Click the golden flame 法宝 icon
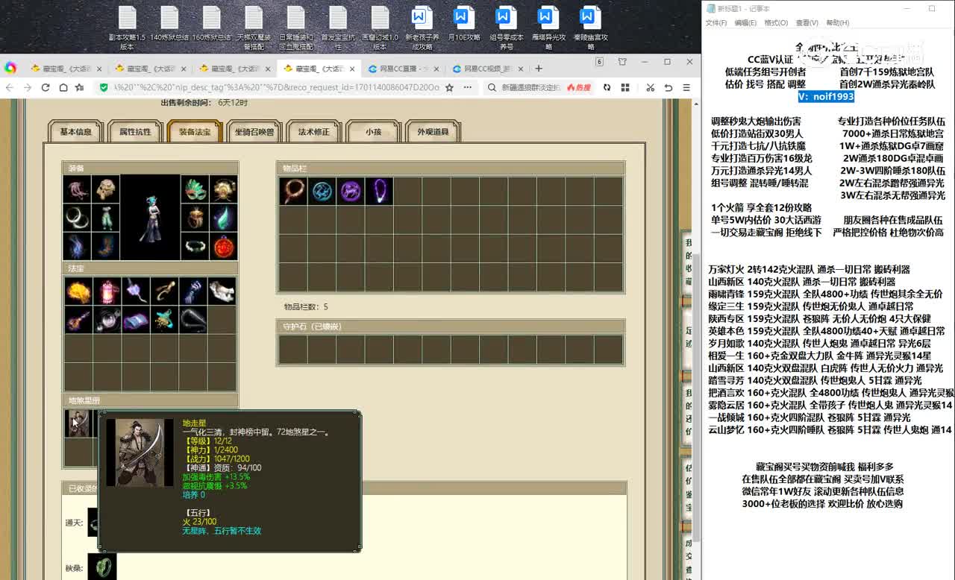Viewport: 955px width, 580px height. pos(78,291)
